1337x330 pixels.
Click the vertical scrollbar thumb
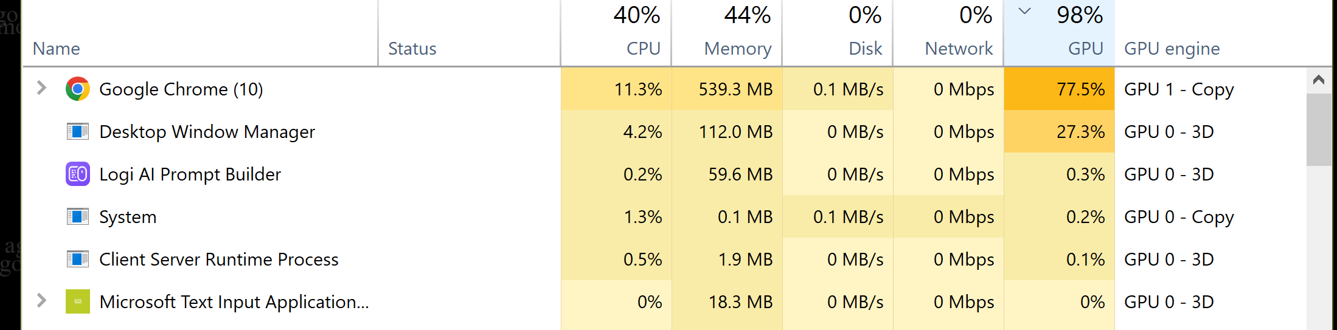point(1318,129)
